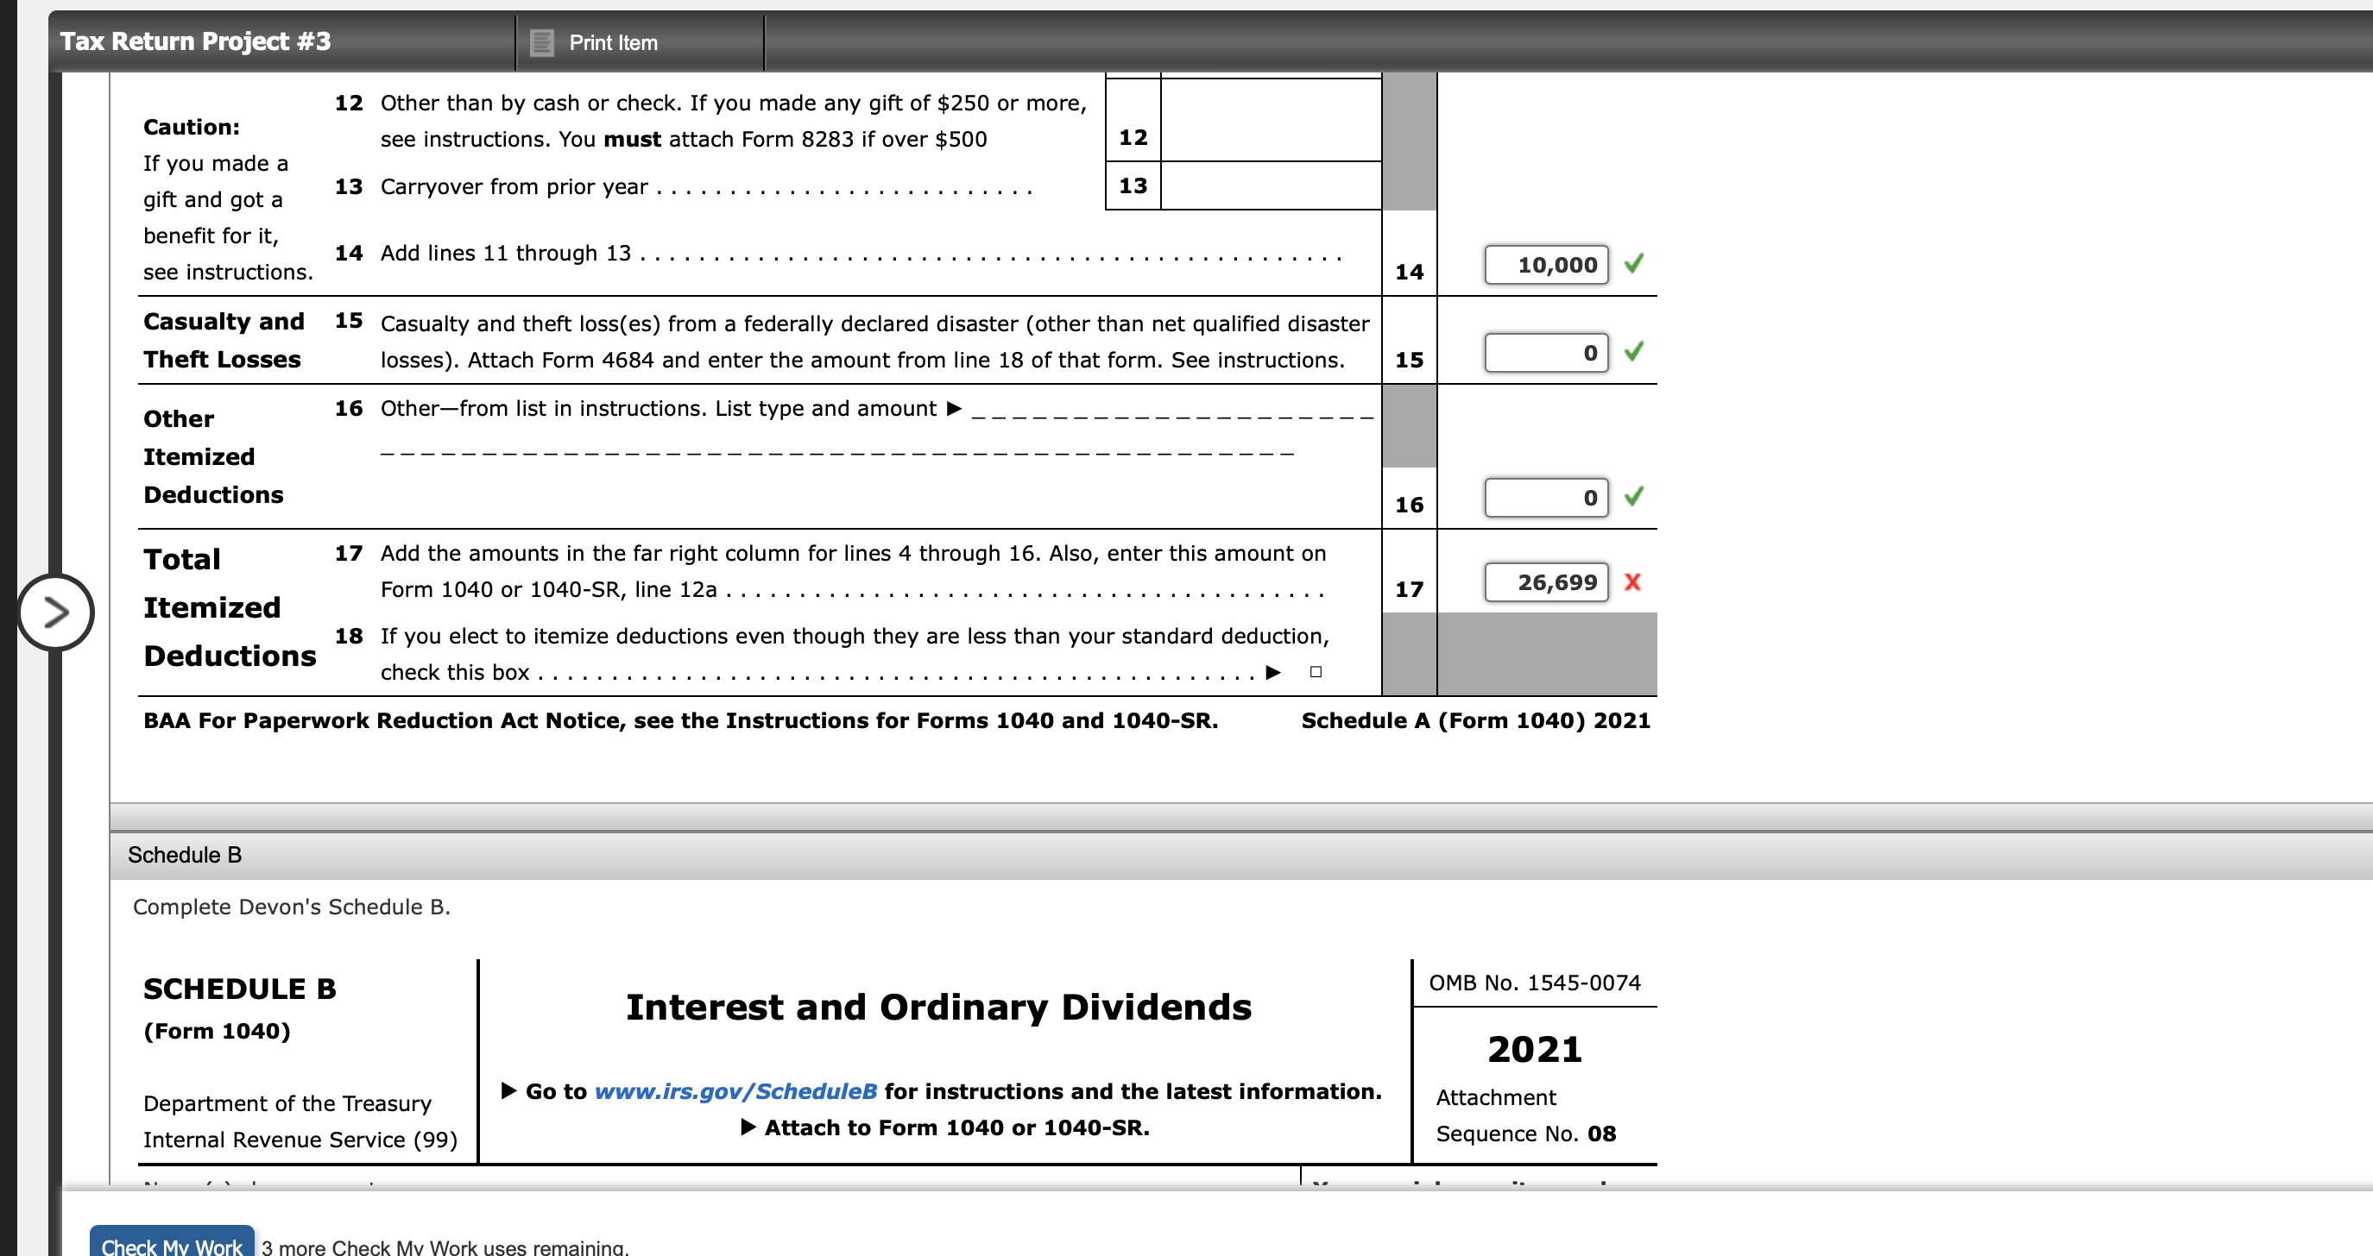Viewport: 2373px width, 1256px height.
Task: Click the line 13 carryover field
Action: pyautogui.click(x=1272, y=187)
